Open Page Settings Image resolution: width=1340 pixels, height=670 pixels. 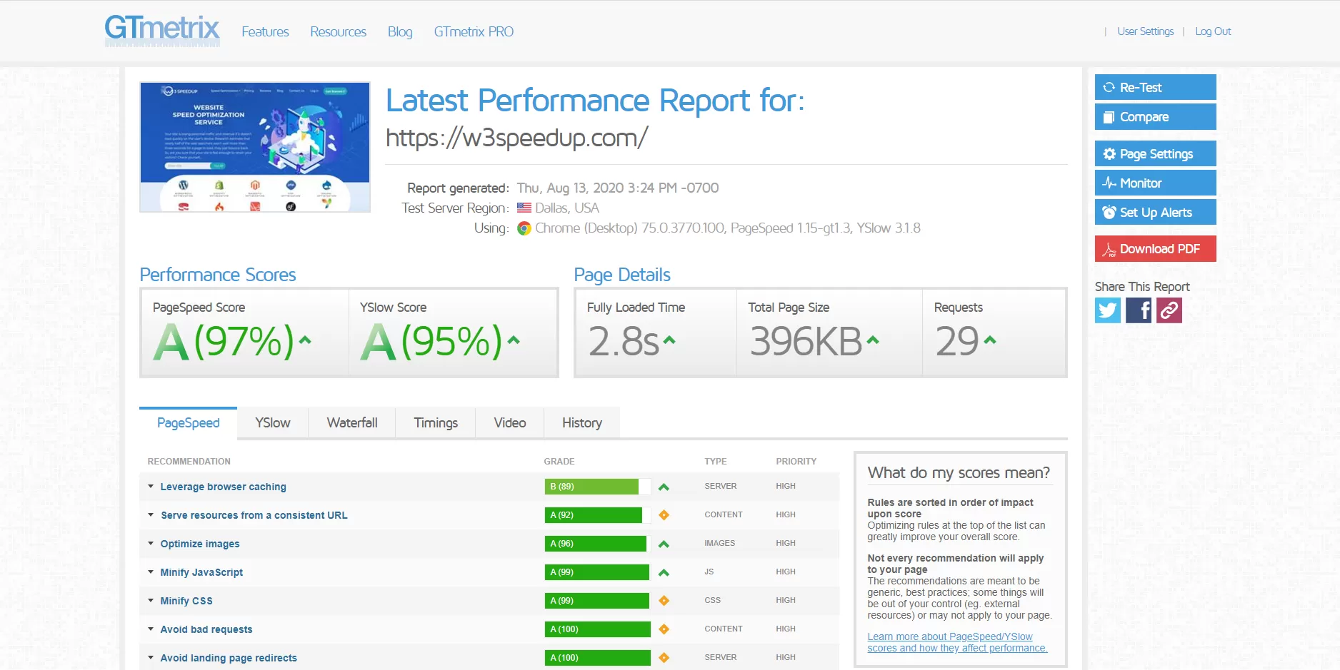pos(1155,153)
